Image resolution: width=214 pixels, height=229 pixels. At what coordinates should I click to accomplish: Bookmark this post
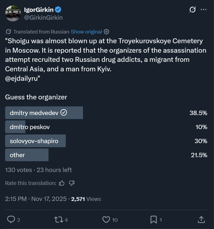tap(154, 220)
